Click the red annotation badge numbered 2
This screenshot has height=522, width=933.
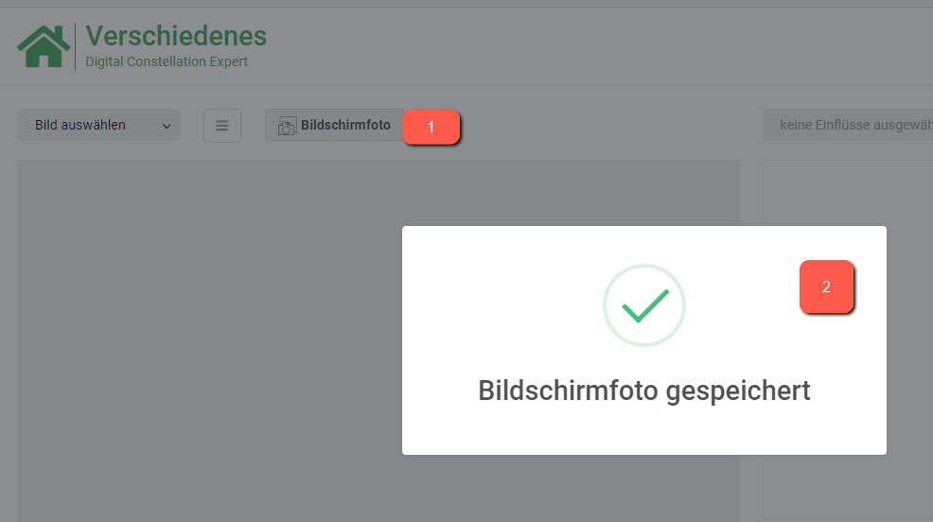point(826,287)
